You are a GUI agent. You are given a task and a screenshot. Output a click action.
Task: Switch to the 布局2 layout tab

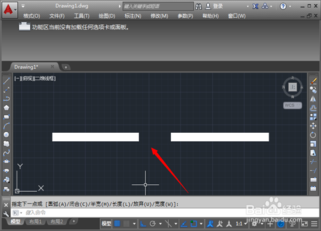coord(56,221)
